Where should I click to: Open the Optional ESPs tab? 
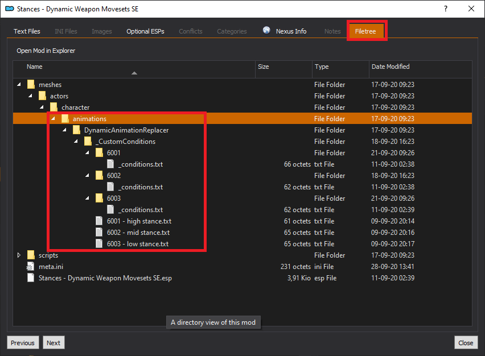point(145,31)
